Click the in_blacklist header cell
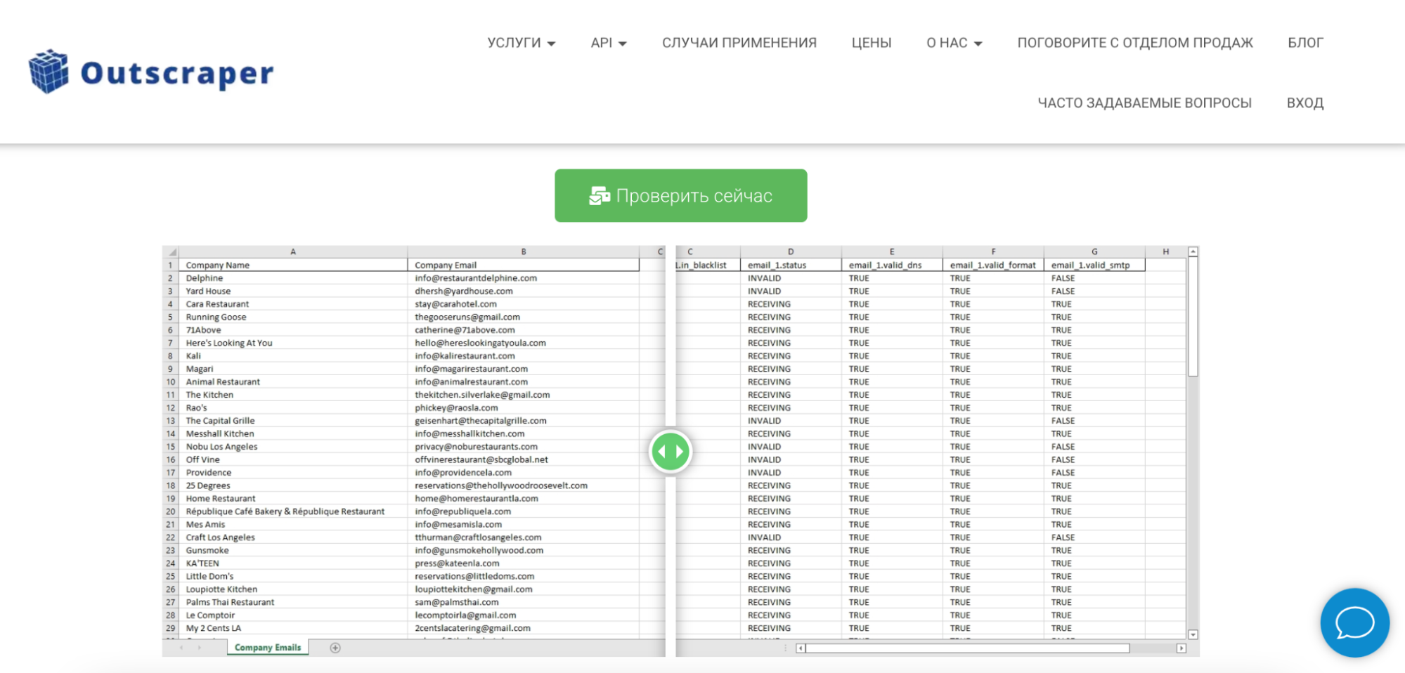1405x673 pixels. point(708,265)
